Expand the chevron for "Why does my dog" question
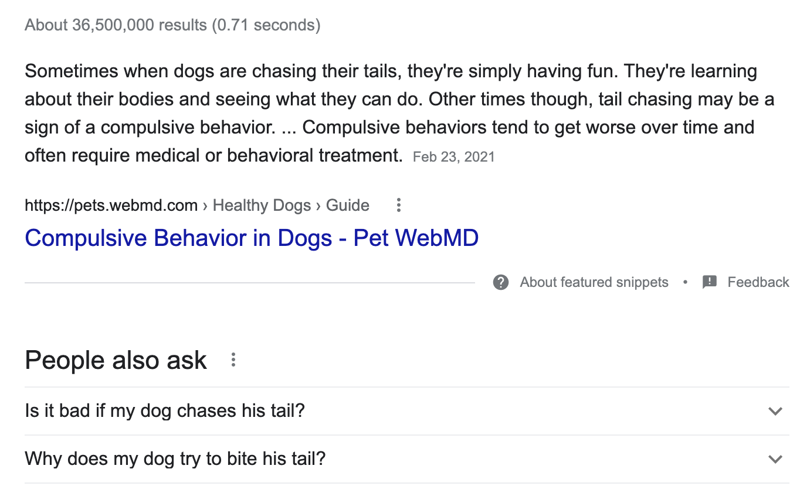The height and width of the screenshot is (486, 800). pos(775,459)
